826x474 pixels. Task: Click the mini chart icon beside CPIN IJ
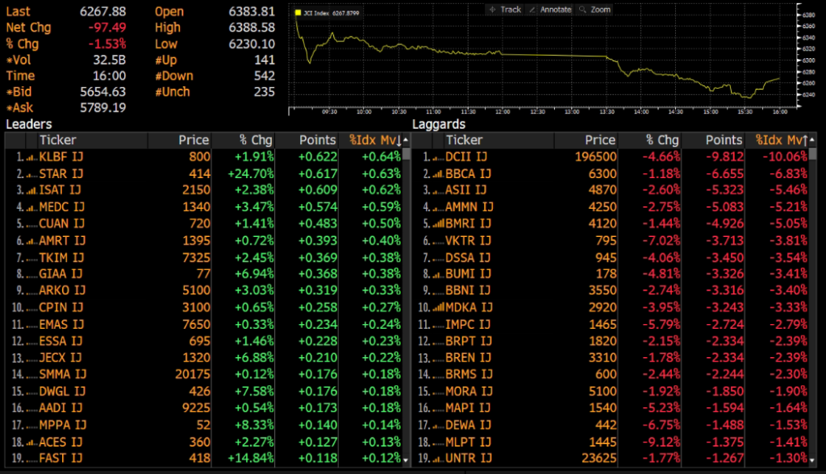click(31, 308)
